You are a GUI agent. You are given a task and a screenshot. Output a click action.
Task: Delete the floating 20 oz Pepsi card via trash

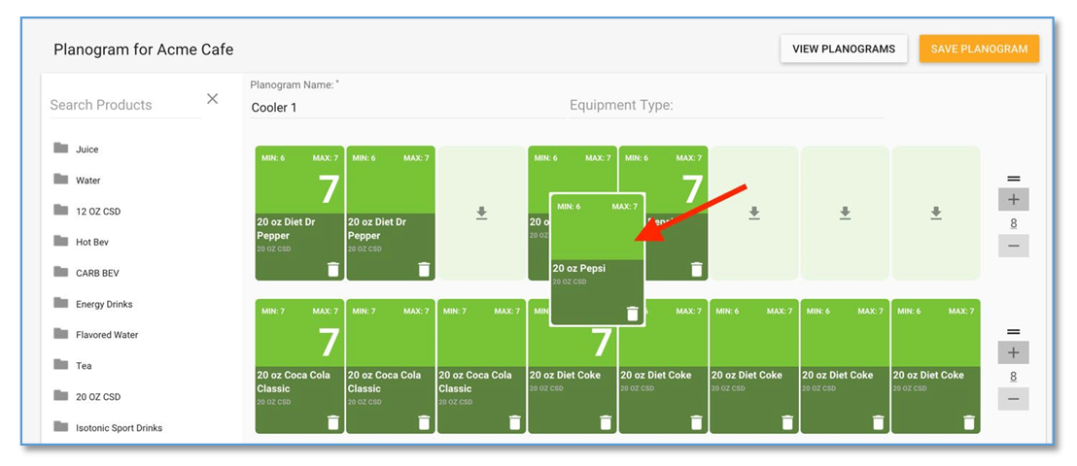[633, 314]
